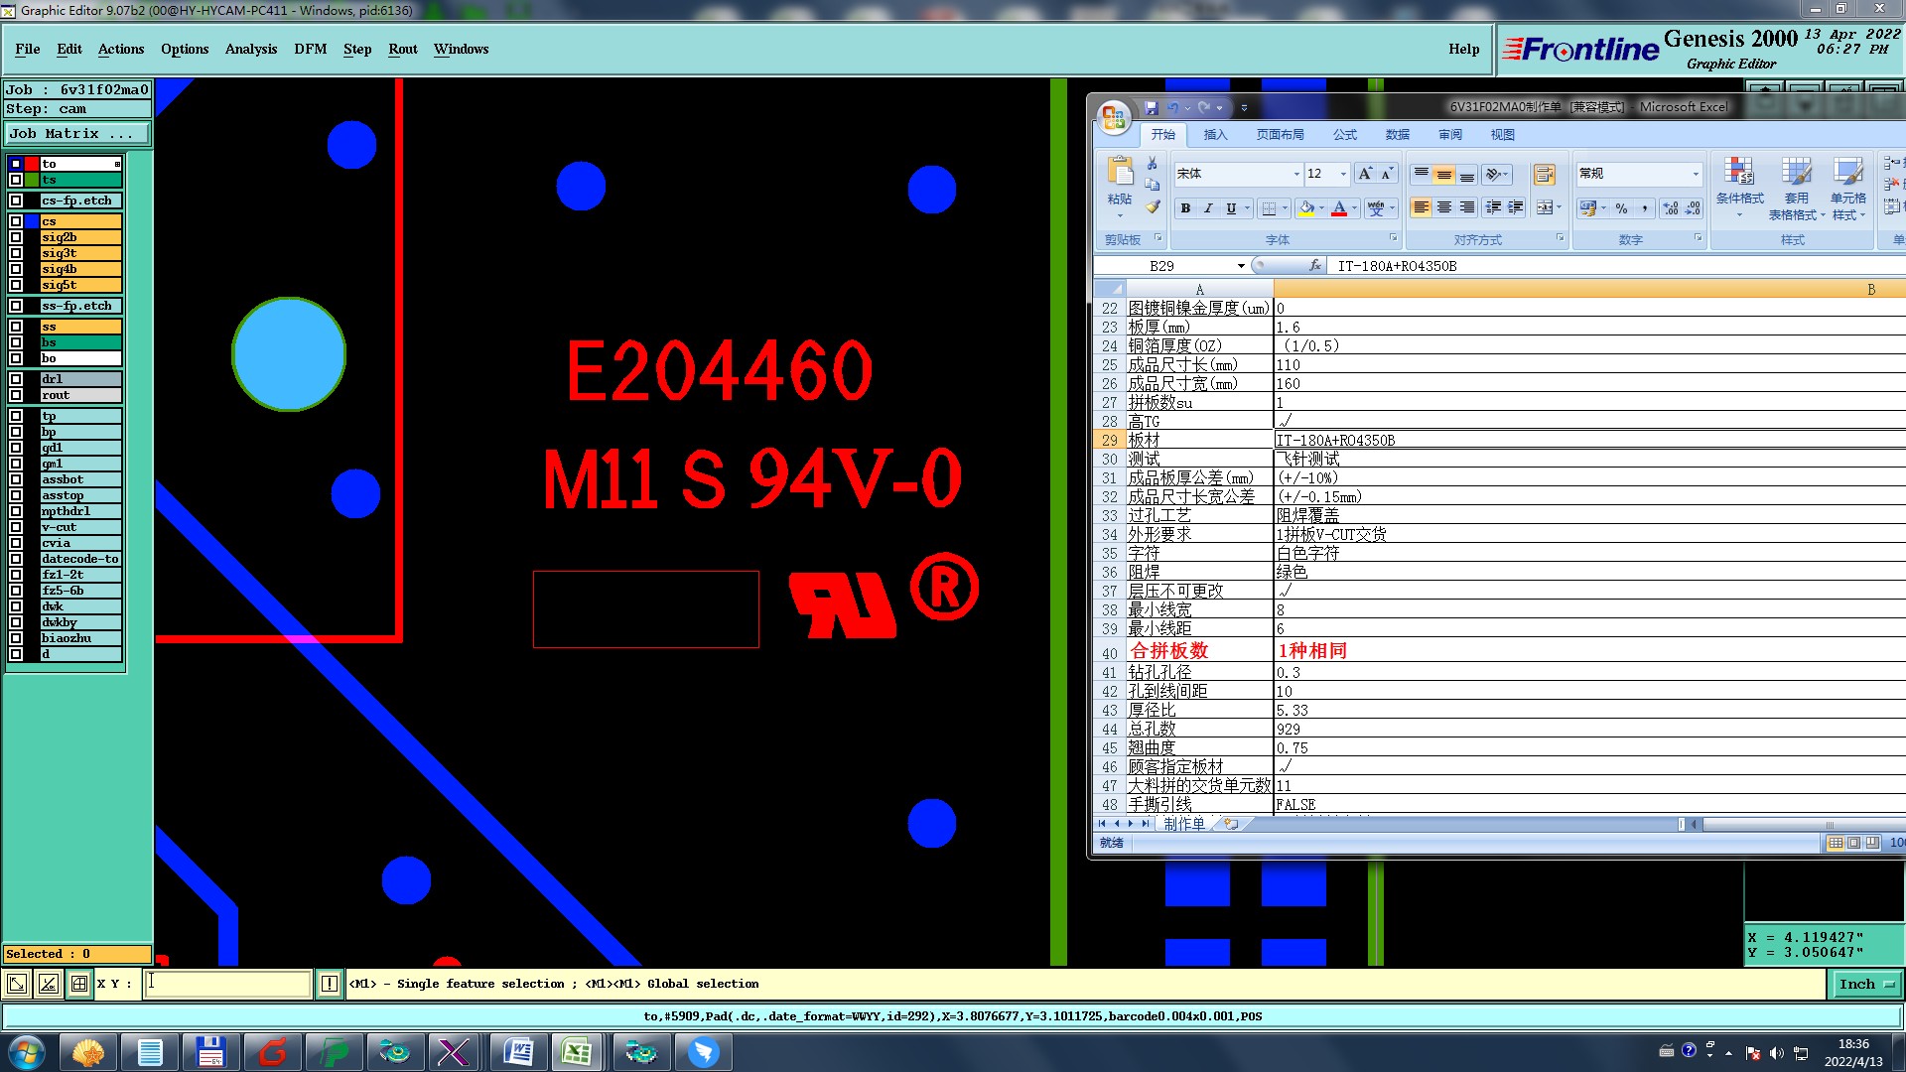This screenshot has height=1072, width=1906.
Task: Undo last action in Excel
Action: point(1173,107)
